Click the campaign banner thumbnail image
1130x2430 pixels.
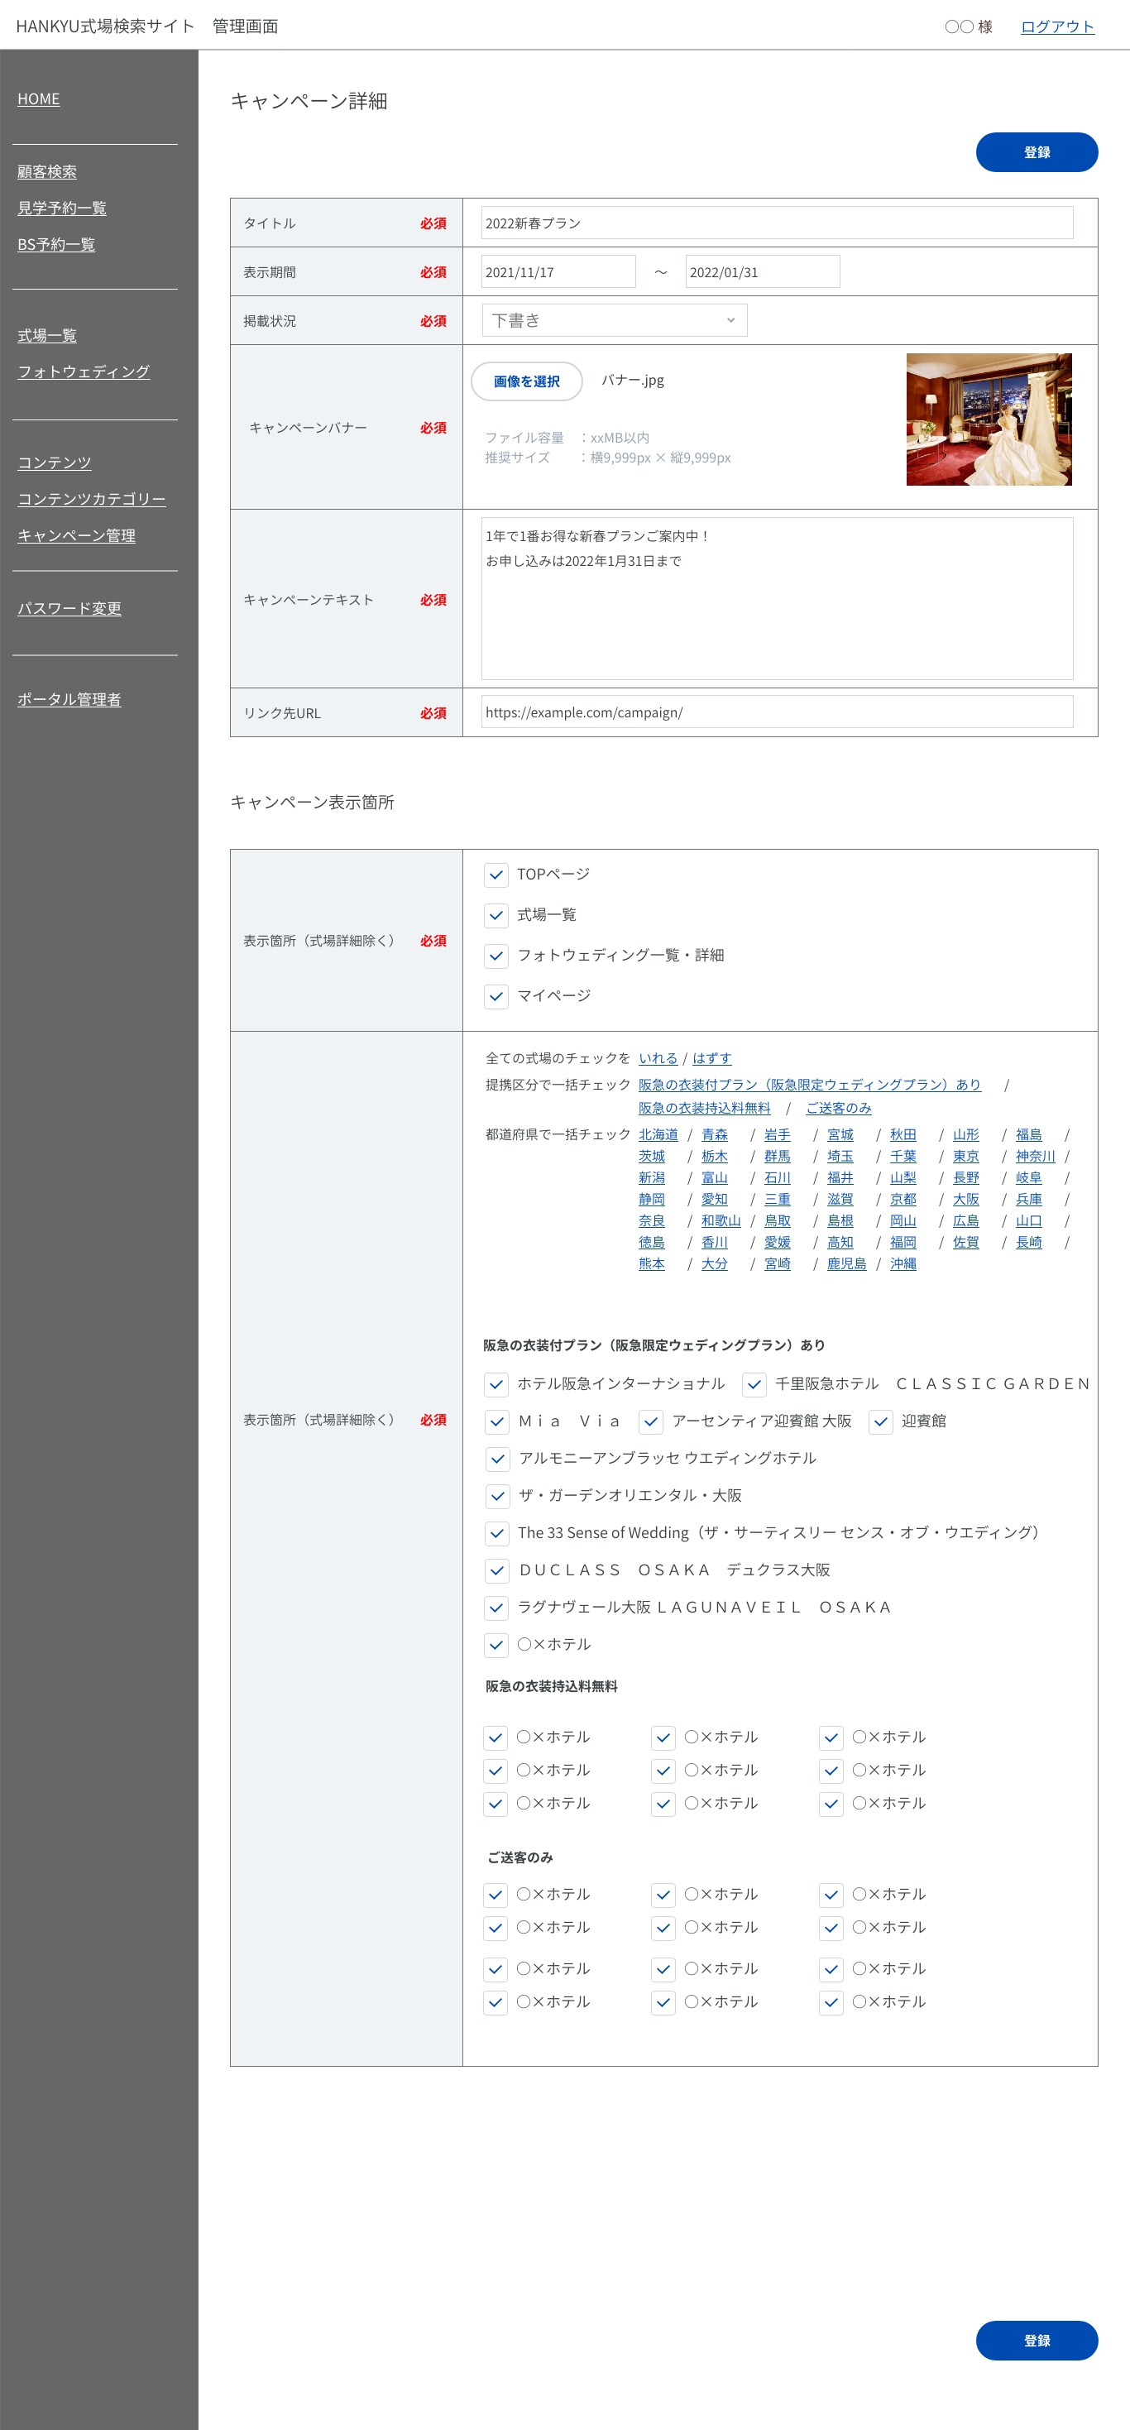pyautogui.click(x=988, y=419)
